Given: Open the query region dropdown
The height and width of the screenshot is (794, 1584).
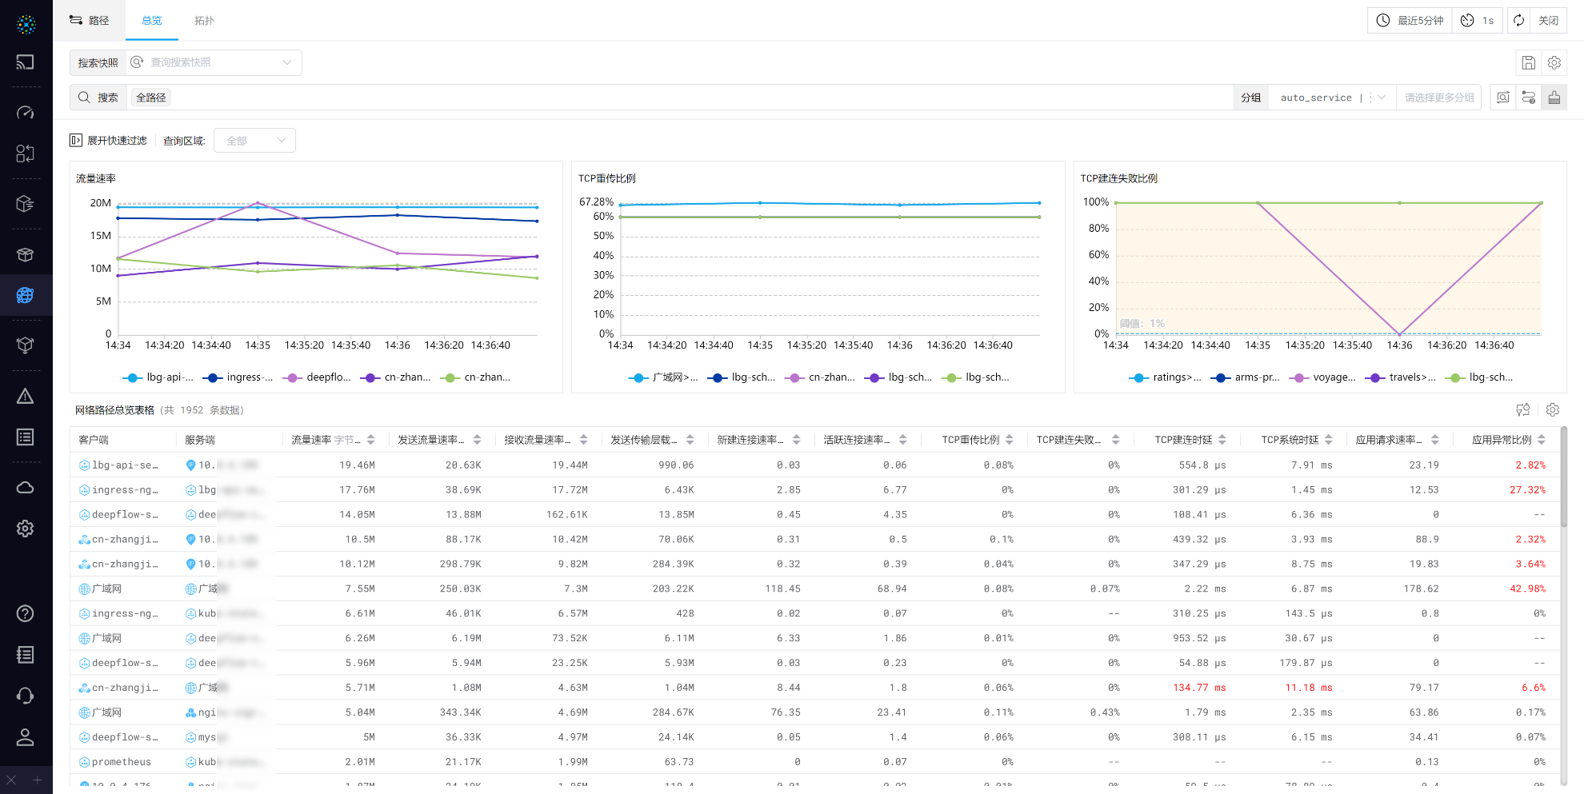Looking at the screenshot, I should click(x=255, y=141).
